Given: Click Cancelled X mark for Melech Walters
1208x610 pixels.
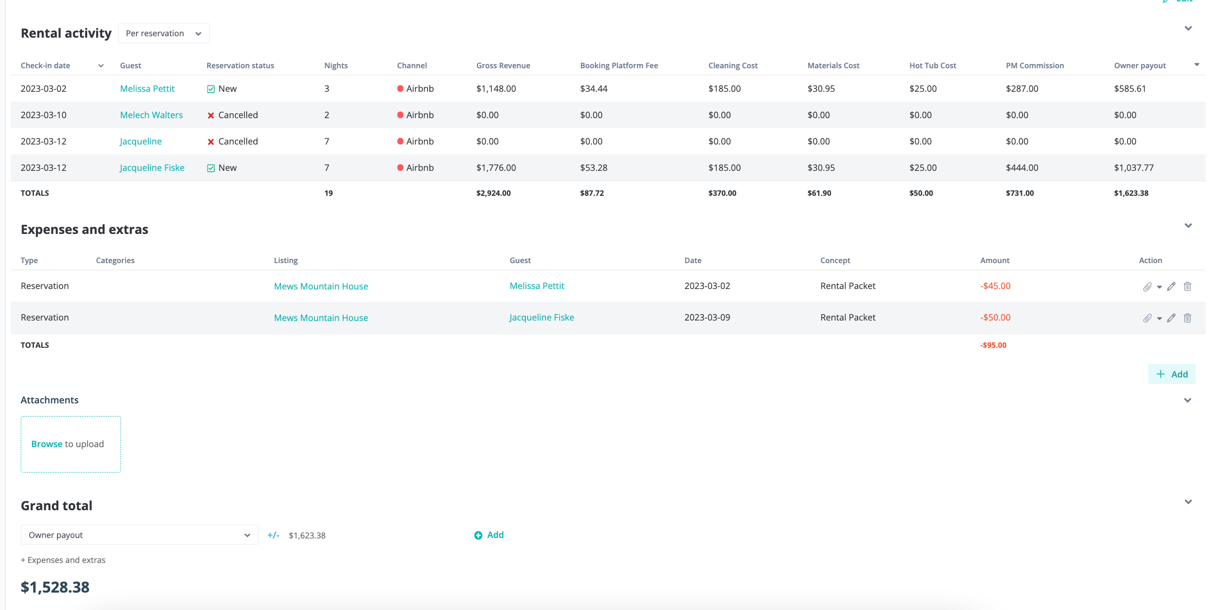Looking at the screenshot, I should [211, 115].
